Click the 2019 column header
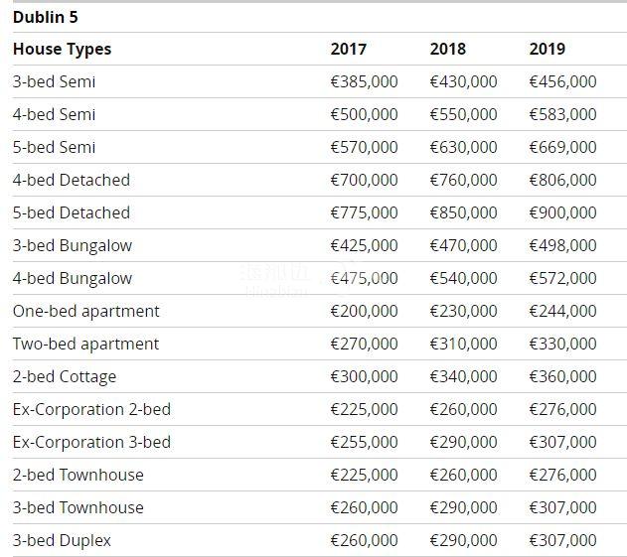 point(547,49)
